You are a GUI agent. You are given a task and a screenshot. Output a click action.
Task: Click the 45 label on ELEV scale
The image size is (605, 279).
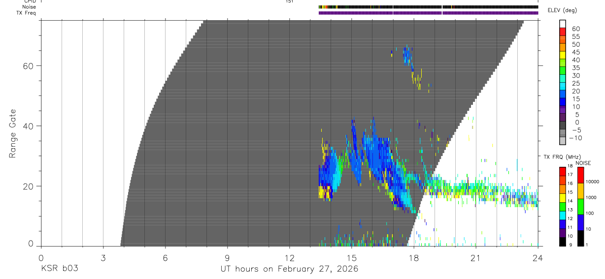click(x=575, y=52)
